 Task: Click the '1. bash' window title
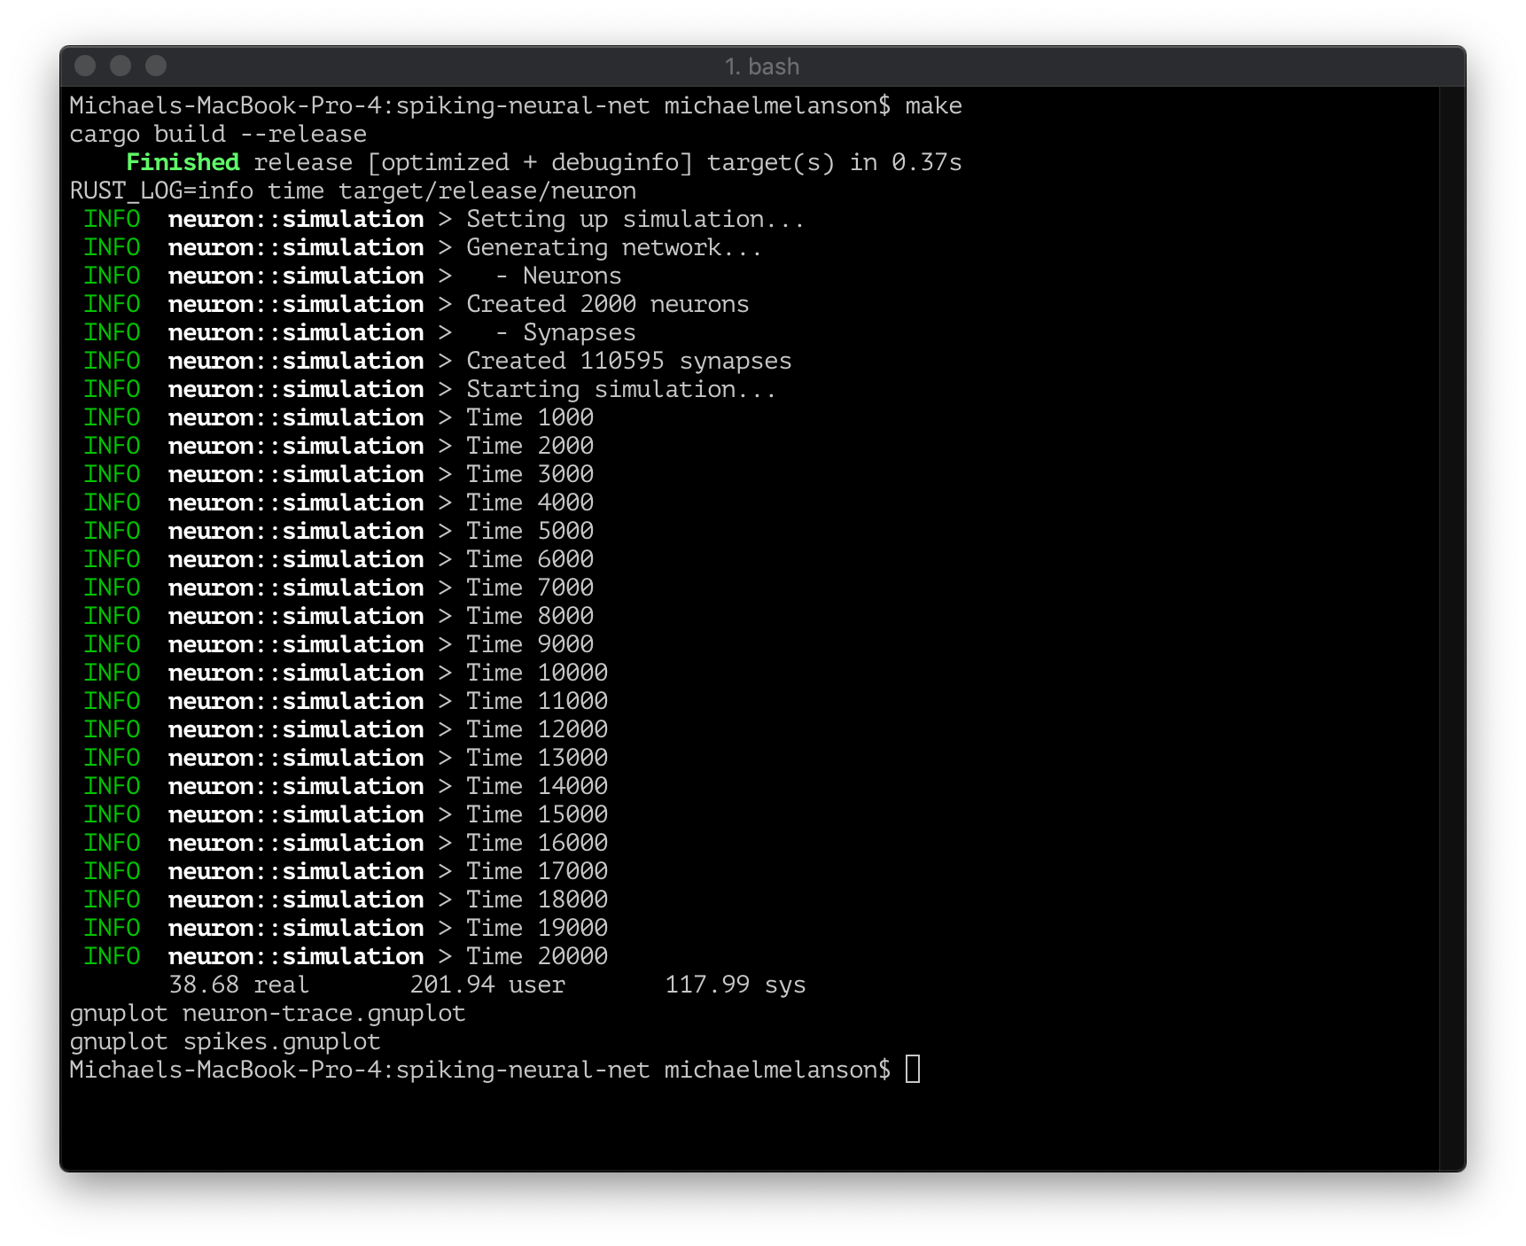tap(762, 66)
